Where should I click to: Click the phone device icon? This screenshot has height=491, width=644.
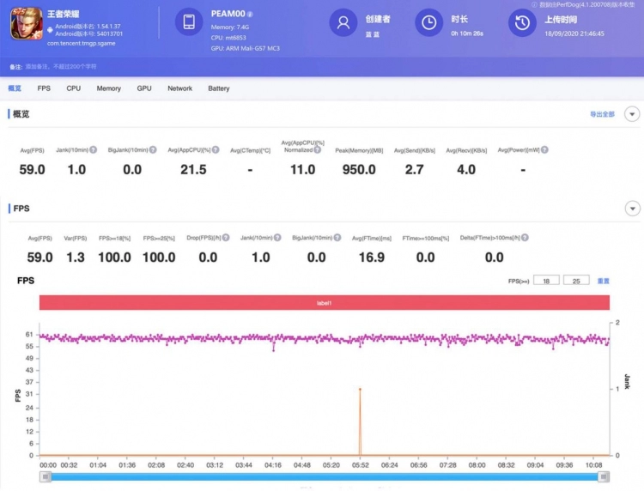[x=189, y=21]
